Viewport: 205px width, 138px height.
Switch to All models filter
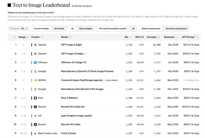click(59, 28)
